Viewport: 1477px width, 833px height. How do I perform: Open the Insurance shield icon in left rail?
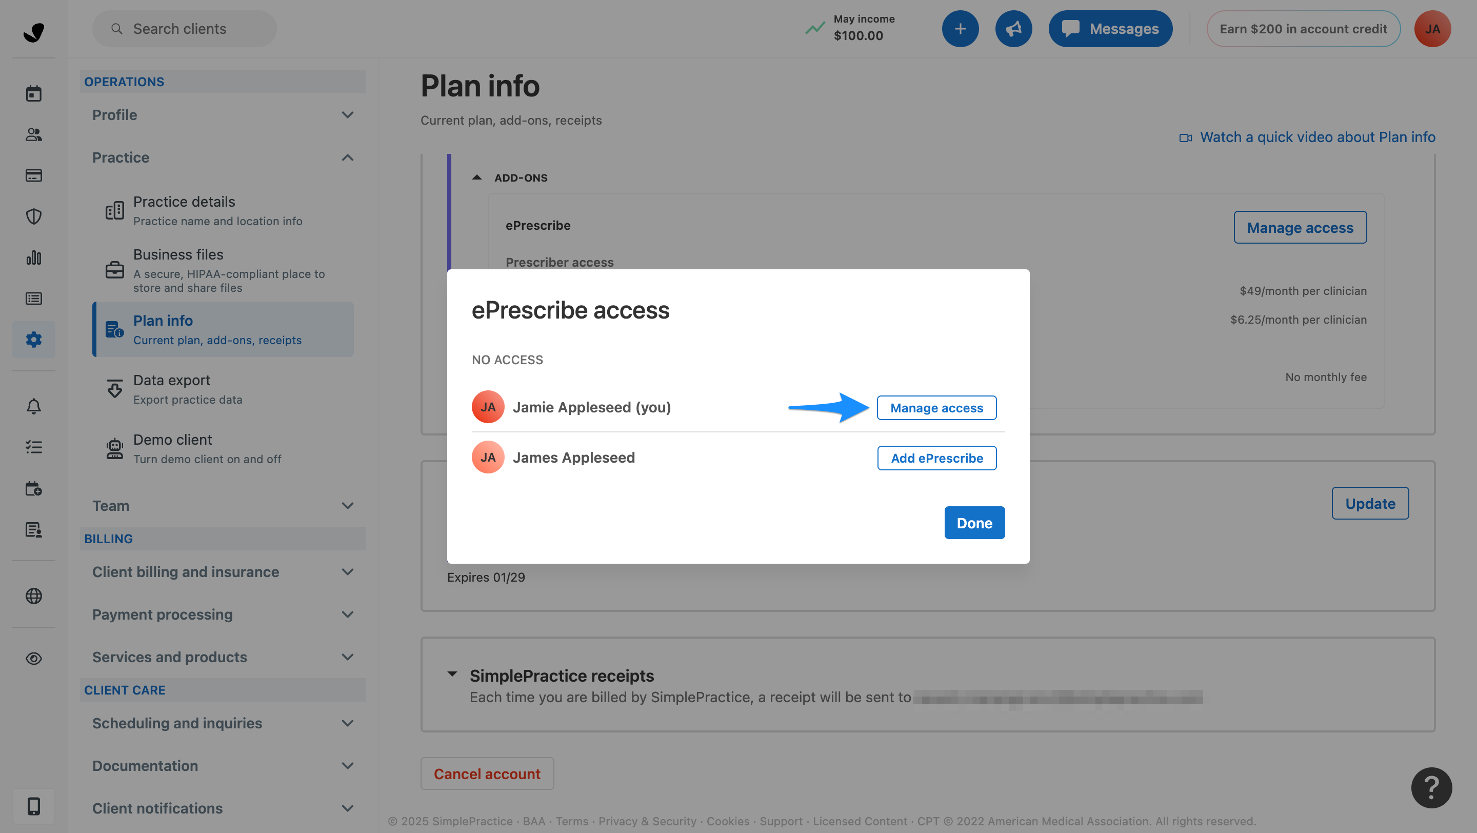(x=34, y=216)
